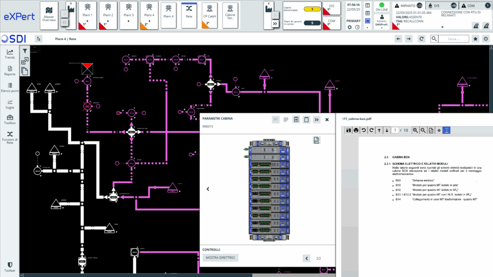Viewport: 493px width, 277px height.
Task: Toggle the BT button in Parametri Cabina
Action: pos(276,119)
